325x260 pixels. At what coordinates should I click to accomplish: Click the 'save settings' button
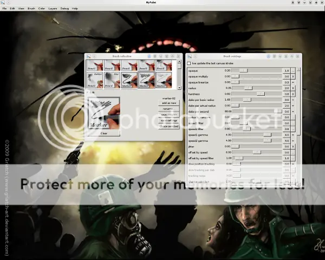coord(168,120)
